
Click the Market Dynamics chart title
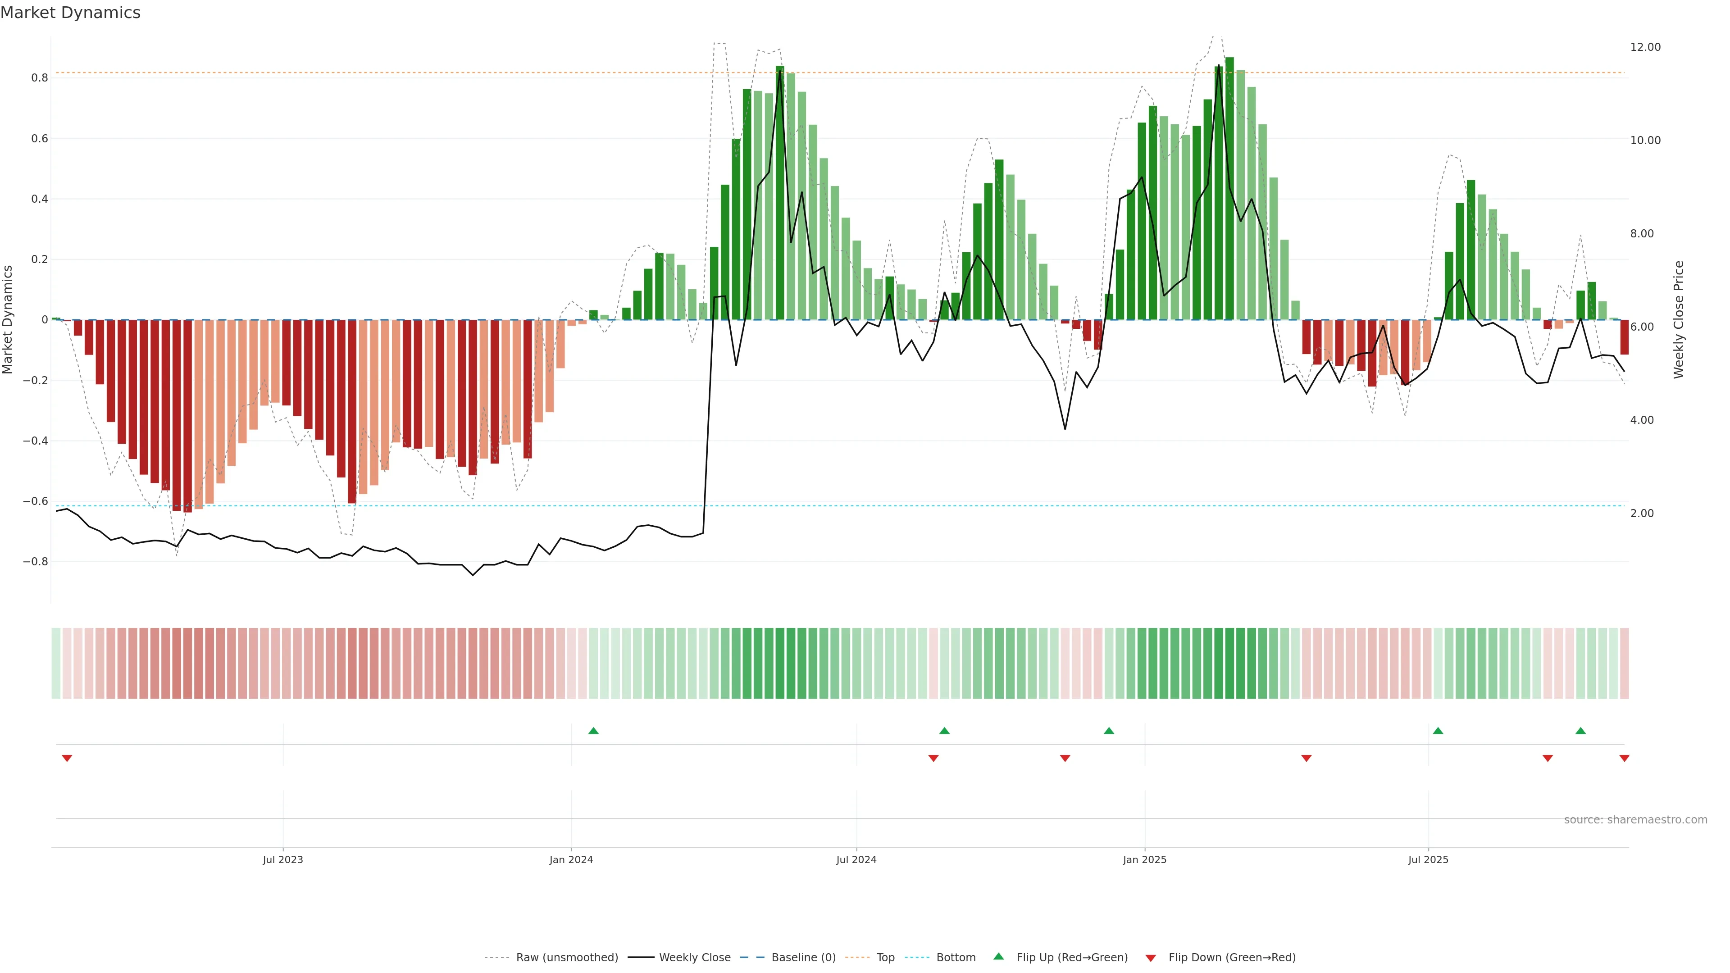click(71, 13)
